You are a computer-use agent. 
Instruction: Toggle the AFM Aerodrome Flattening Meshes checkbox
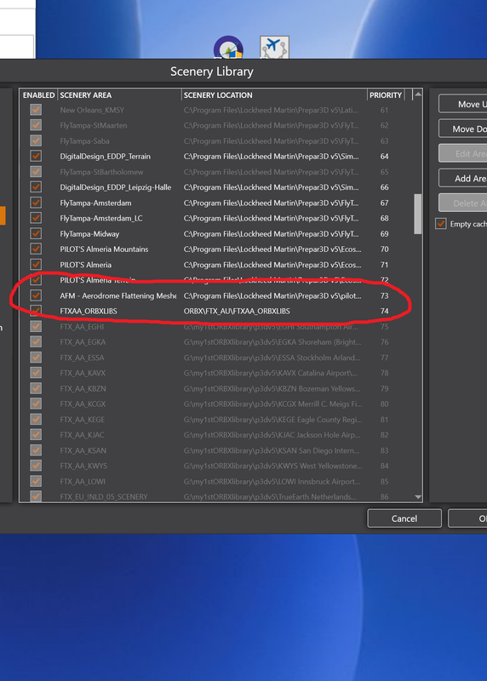(36, 295)
